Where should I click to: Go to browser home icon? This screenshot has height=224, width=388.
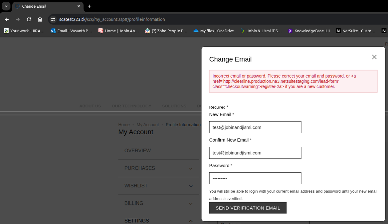click(x=40, y=19)
